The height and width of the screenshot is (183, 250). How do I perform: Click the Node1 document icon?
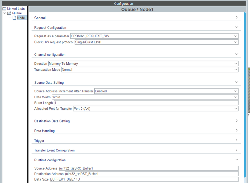pos(14,18)
